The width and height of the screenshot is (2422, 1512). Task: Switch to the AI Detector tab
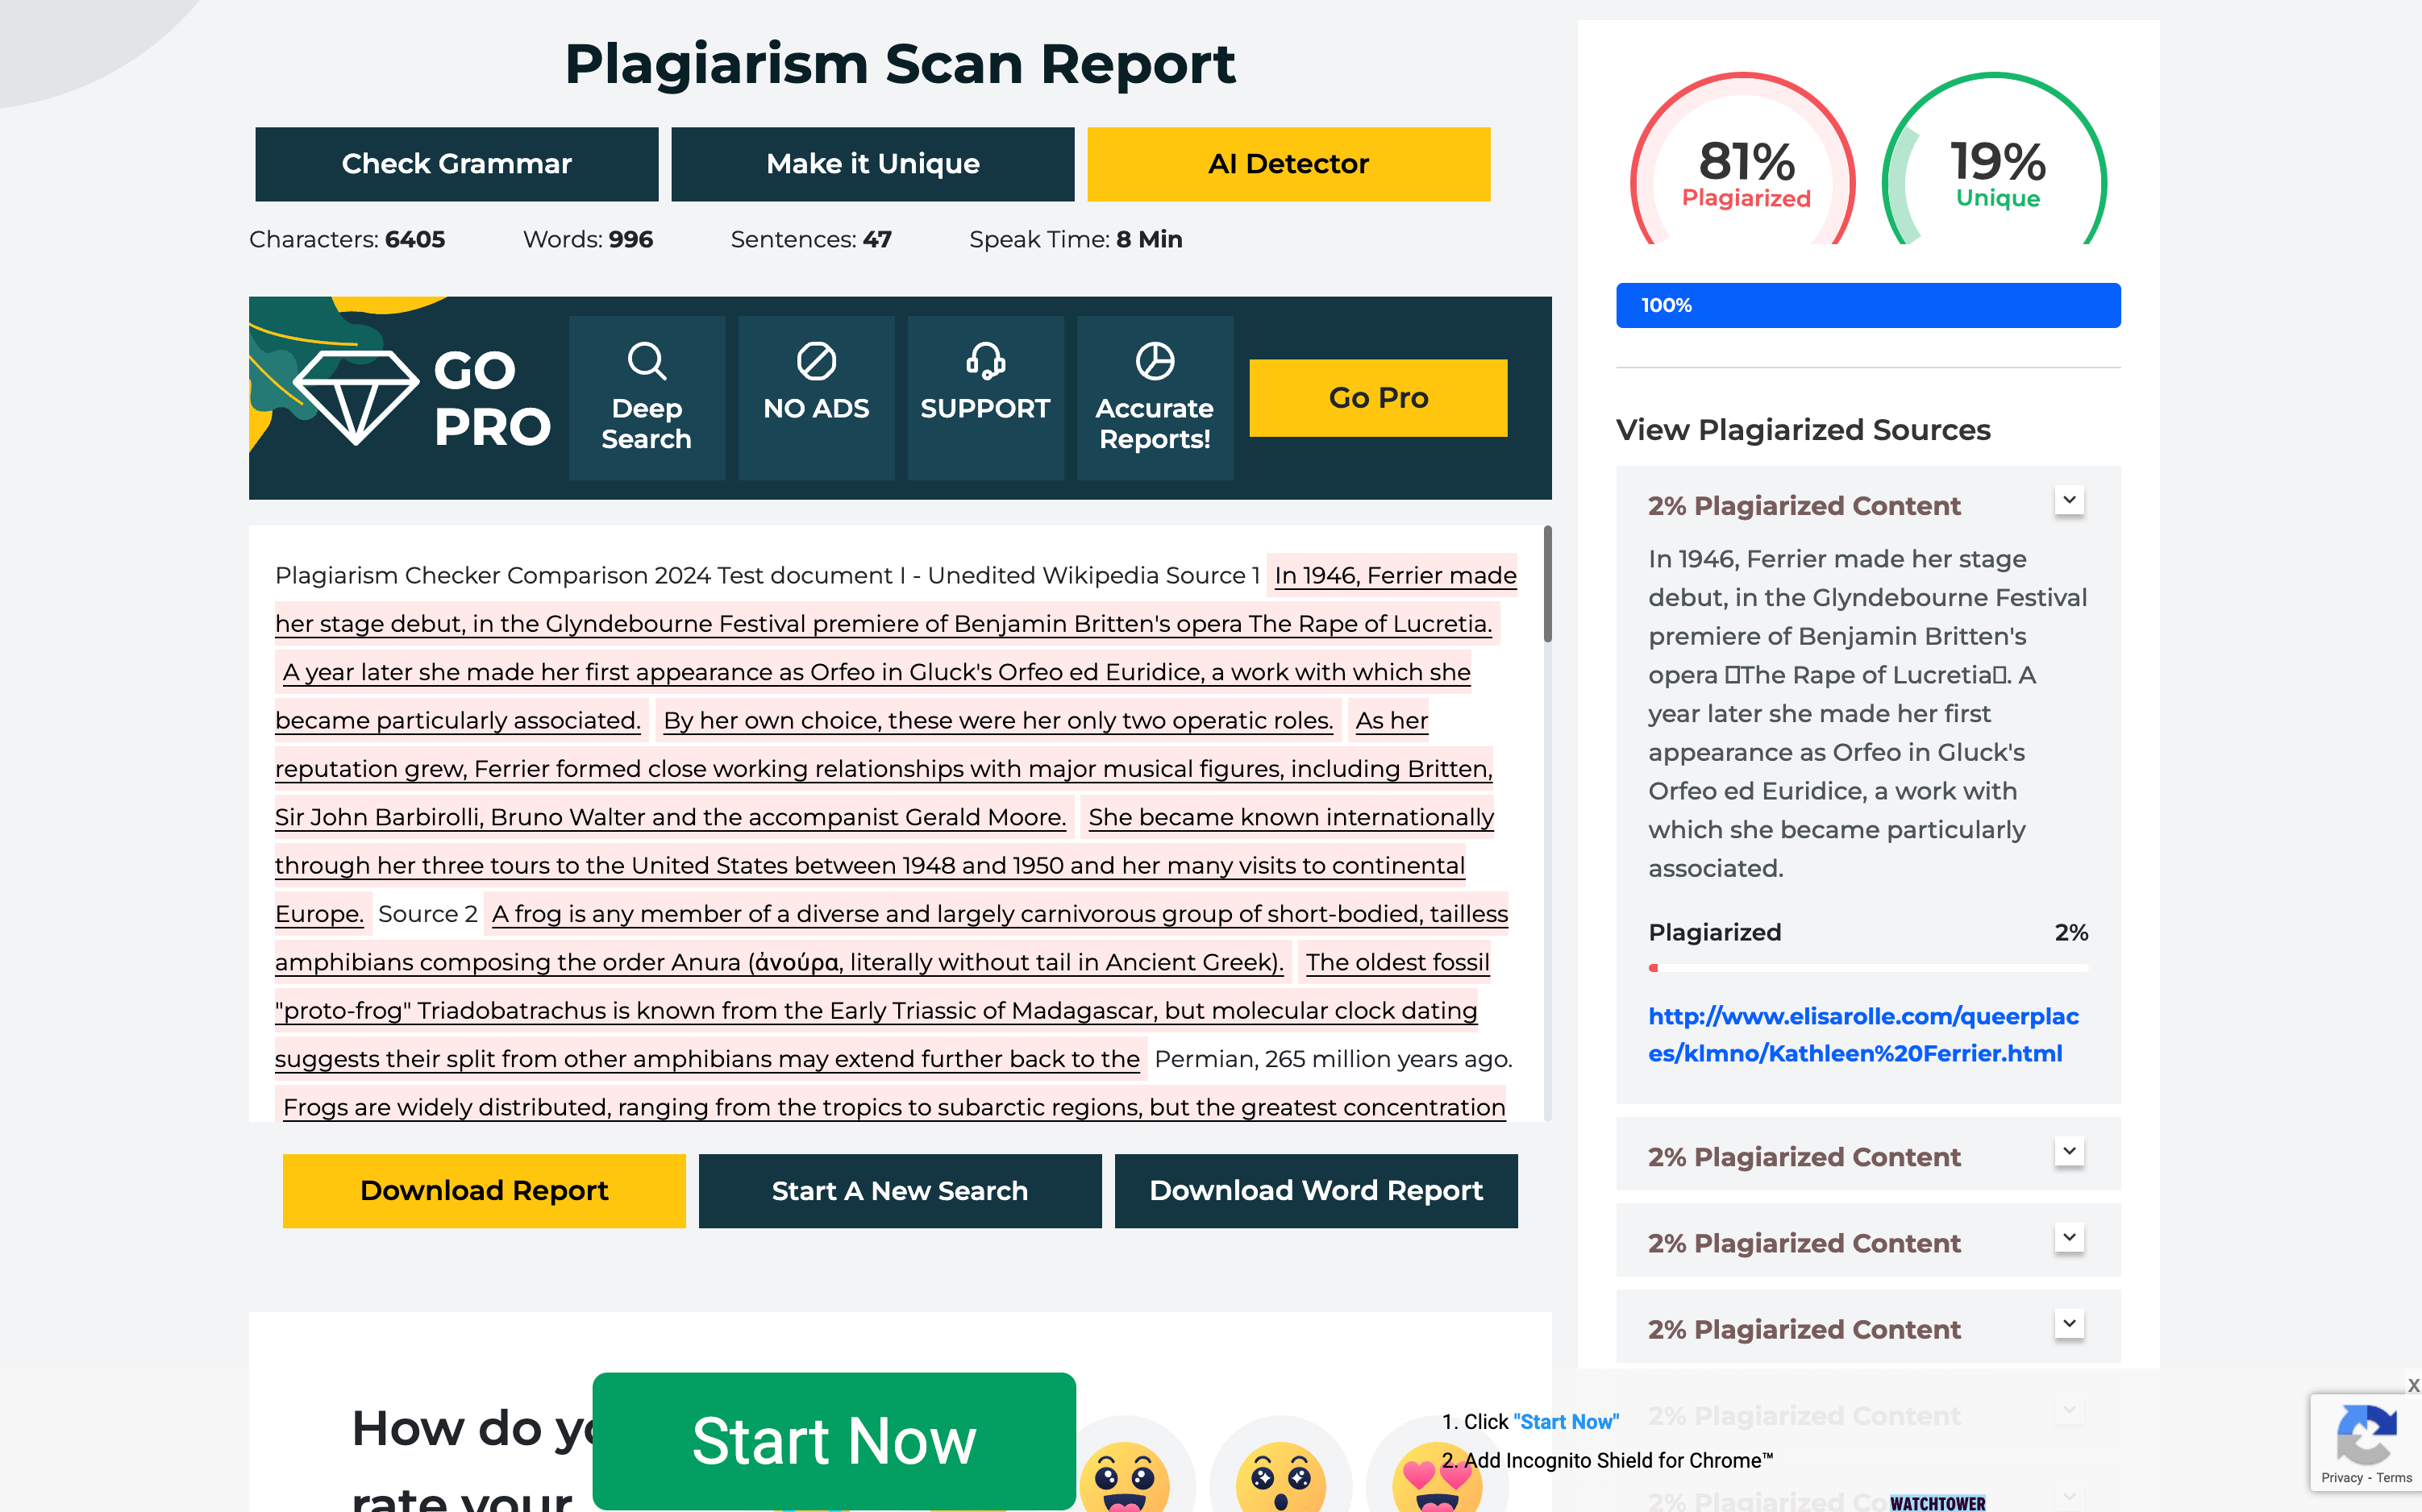pyautogui.click(x=1288, y=163)
